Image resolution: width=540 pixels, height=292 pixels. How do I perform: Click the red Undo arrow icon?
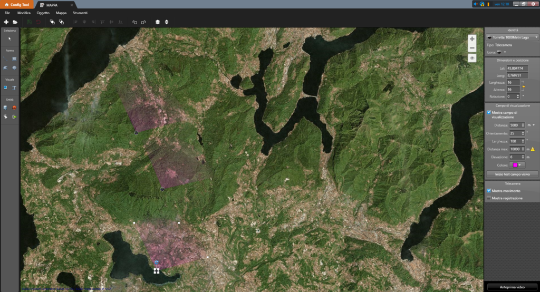[38, 22]
